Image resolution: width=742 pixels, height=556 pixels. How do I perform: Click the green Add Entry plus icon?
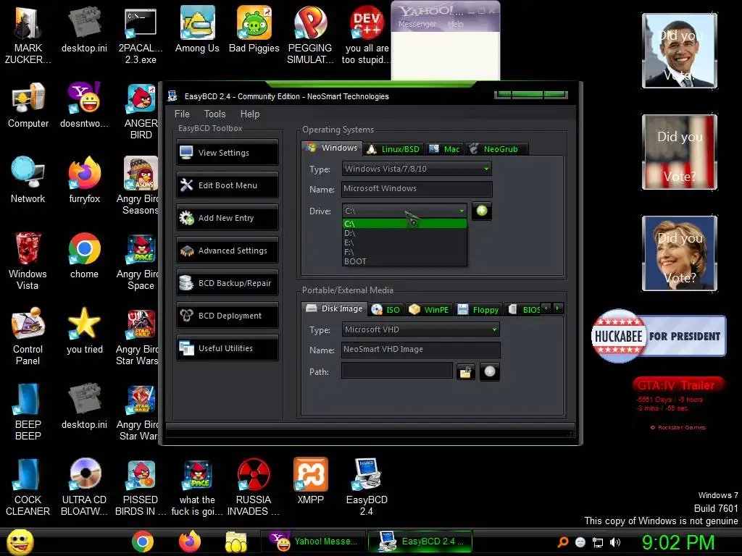[x=481, y=211]
